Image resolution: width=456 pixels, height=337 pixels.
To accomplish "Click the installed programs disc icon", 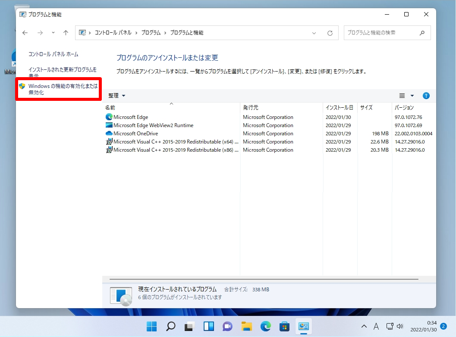I will point(121,296).
